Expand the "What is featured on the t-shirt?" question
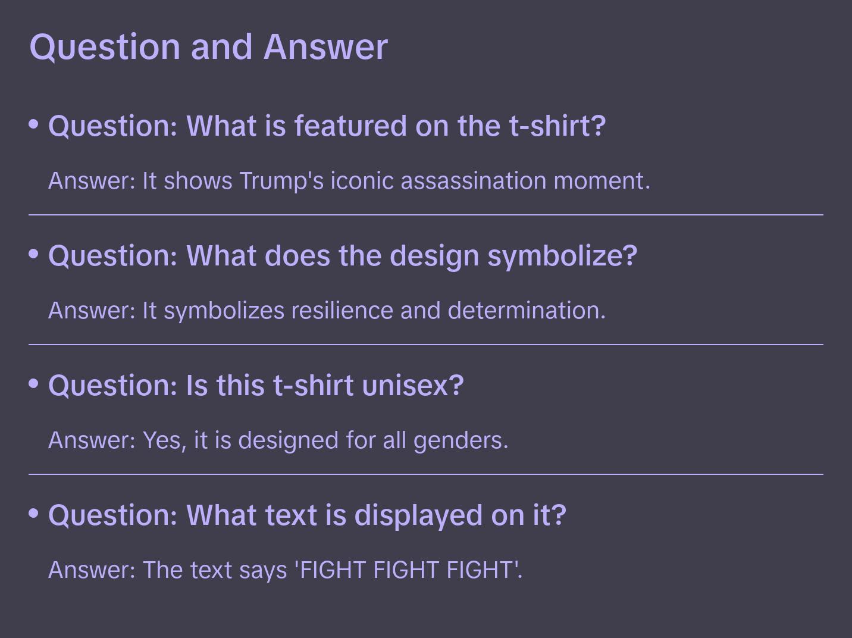This screenshot has width=852, height=638. [327, 126]
